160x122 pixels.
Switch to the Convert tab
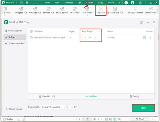point(90,3)
